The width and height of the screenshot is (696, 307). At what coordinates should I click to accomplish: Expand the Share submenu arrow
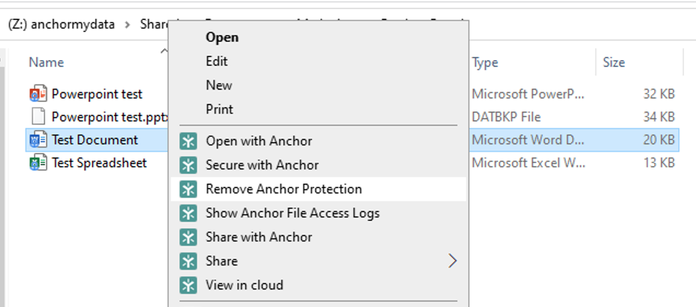pyautogui.click(x=452, y=261)
